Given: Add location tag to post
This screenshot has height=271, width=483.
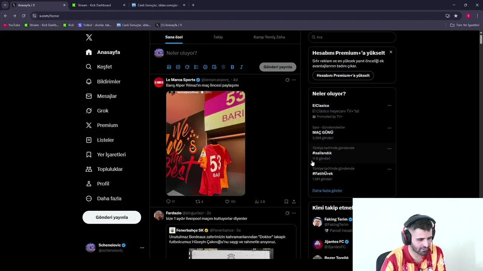Looking at the screenshot, I should tap(223, 67).
